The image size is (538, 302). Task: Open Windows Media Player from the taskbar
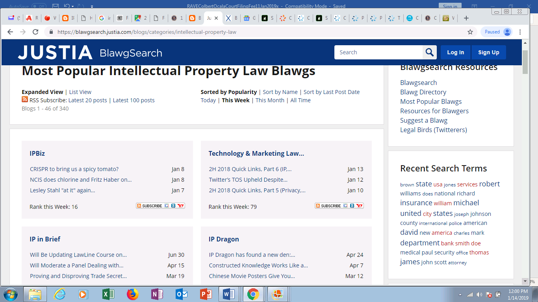(x=83, y=294)
